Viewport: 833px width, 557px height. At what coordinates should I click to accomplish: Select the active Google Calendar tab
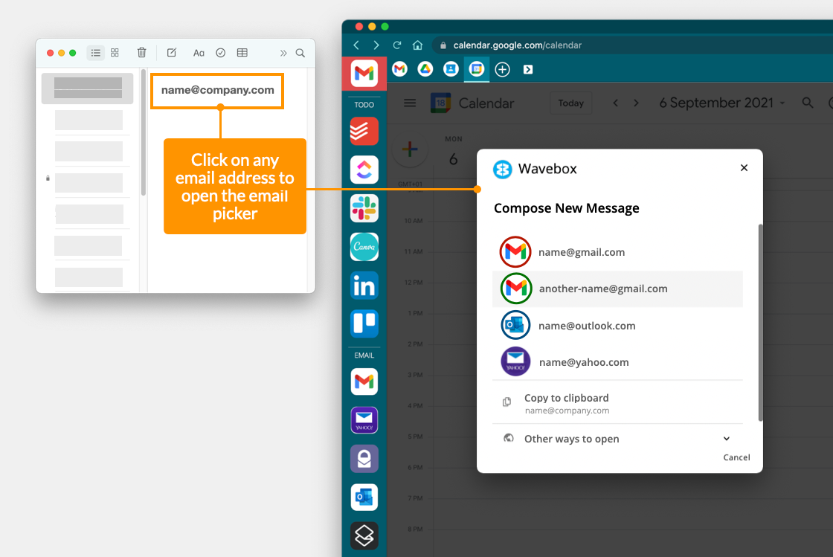click(477, 69)
